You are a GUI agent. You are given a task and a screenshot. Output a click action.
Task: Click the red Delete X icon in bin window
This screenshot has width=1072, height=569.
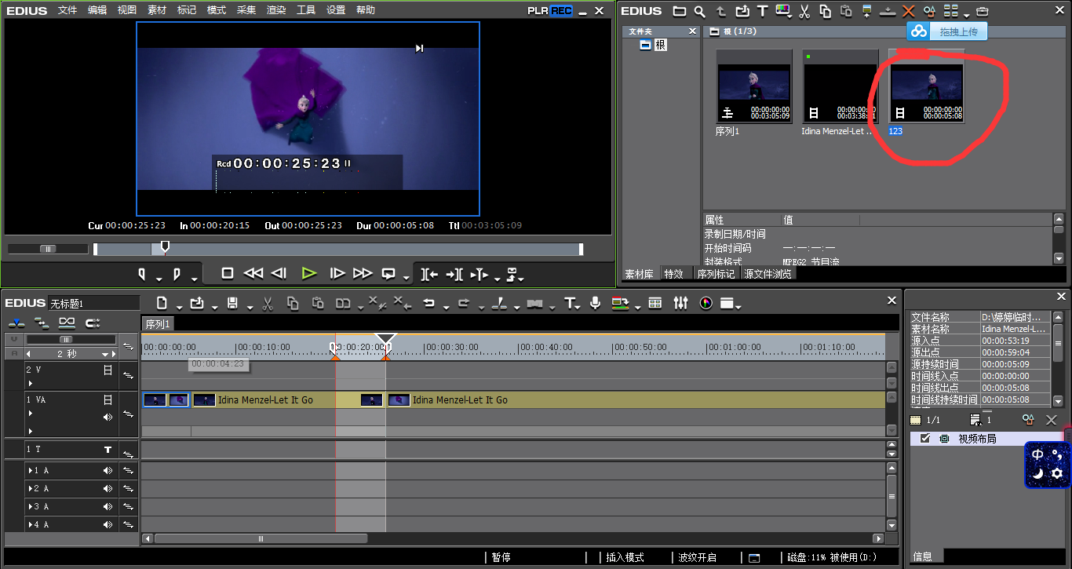[x=909, y=11]
